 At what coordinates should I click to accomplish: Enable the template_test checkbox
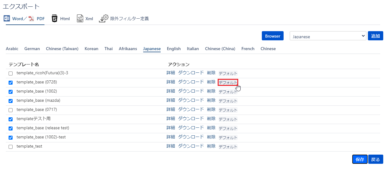pos(11,147)
